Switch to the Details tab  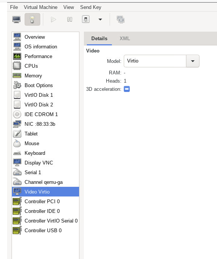coord(99,38)
